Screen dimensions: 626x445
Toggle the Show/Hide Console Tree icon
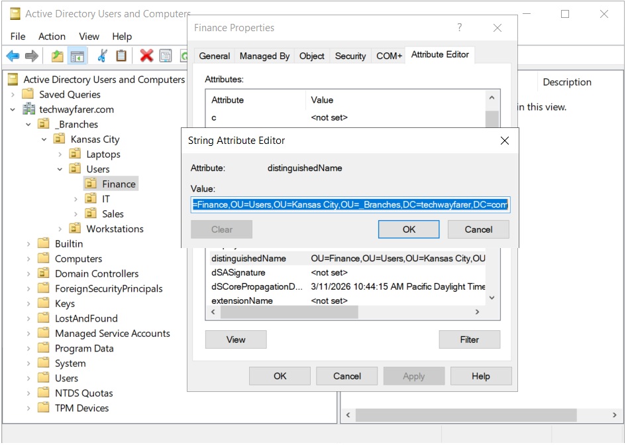point(77,56)
